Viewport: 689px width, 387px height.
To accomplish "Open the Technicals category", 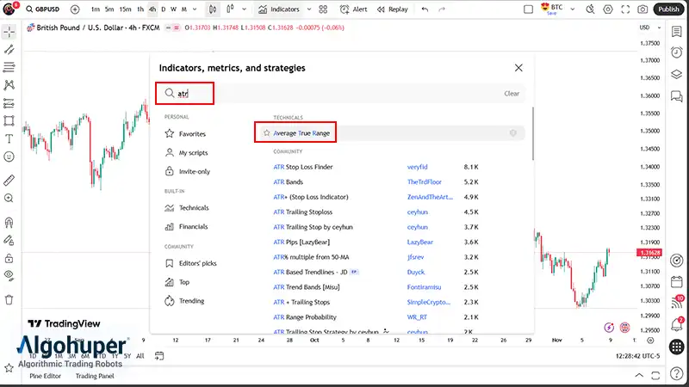I will pos(193,208).
